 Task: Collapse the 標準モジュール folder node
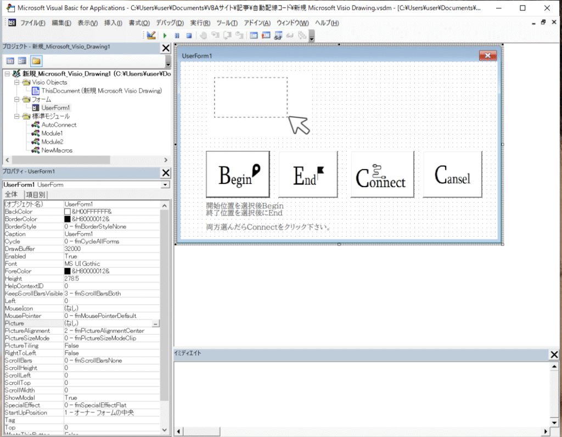(x=17, y=116)
